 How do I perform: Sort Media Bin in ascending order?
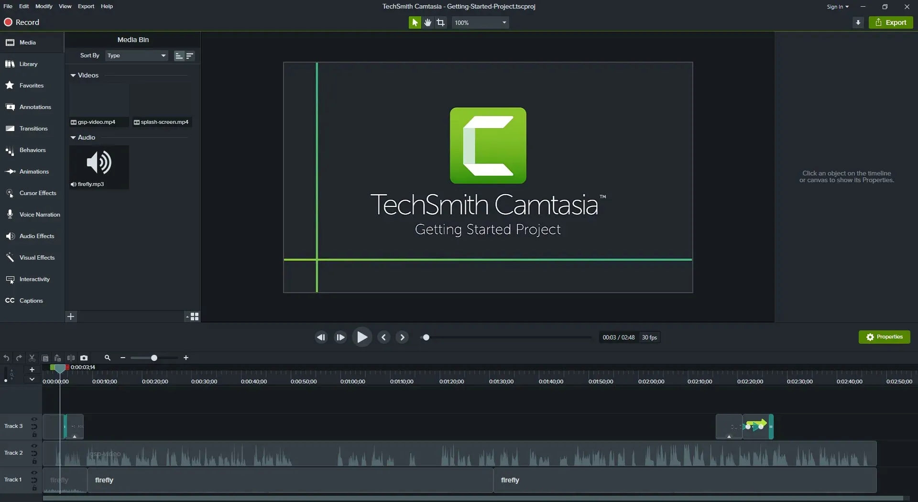[x=179, y=56]
